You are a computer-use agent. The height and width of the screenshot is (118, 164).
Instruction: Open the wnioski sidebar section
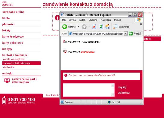point(8,73)
